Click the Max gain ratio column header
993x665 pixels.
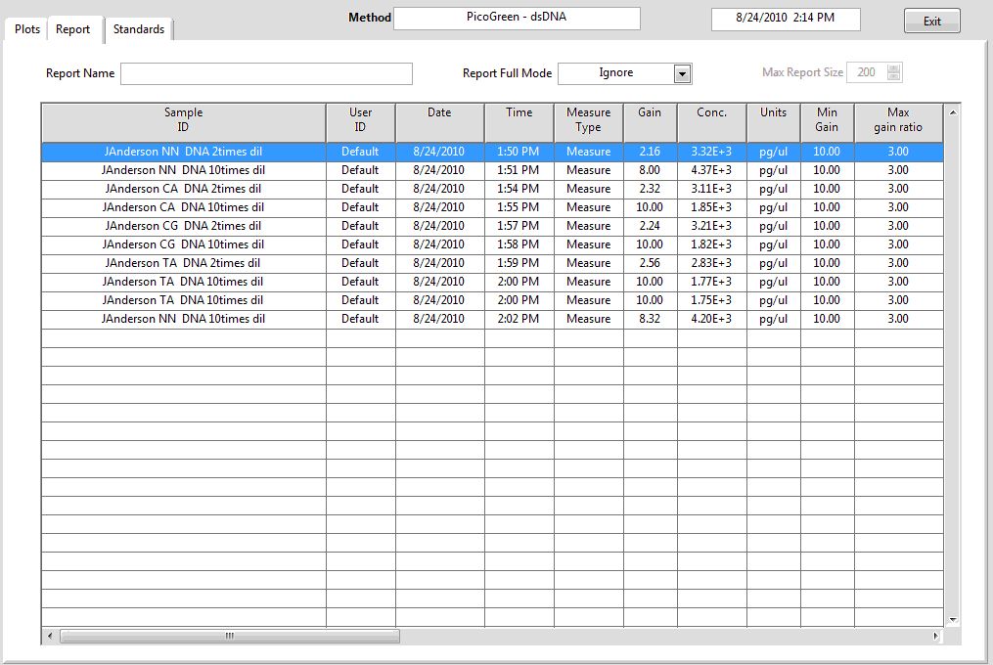[x=898, y=123]
